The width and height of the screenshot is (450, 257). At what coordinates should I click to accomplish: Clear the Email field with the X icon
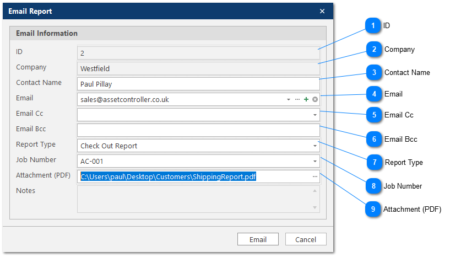click(x=315, y=99)
